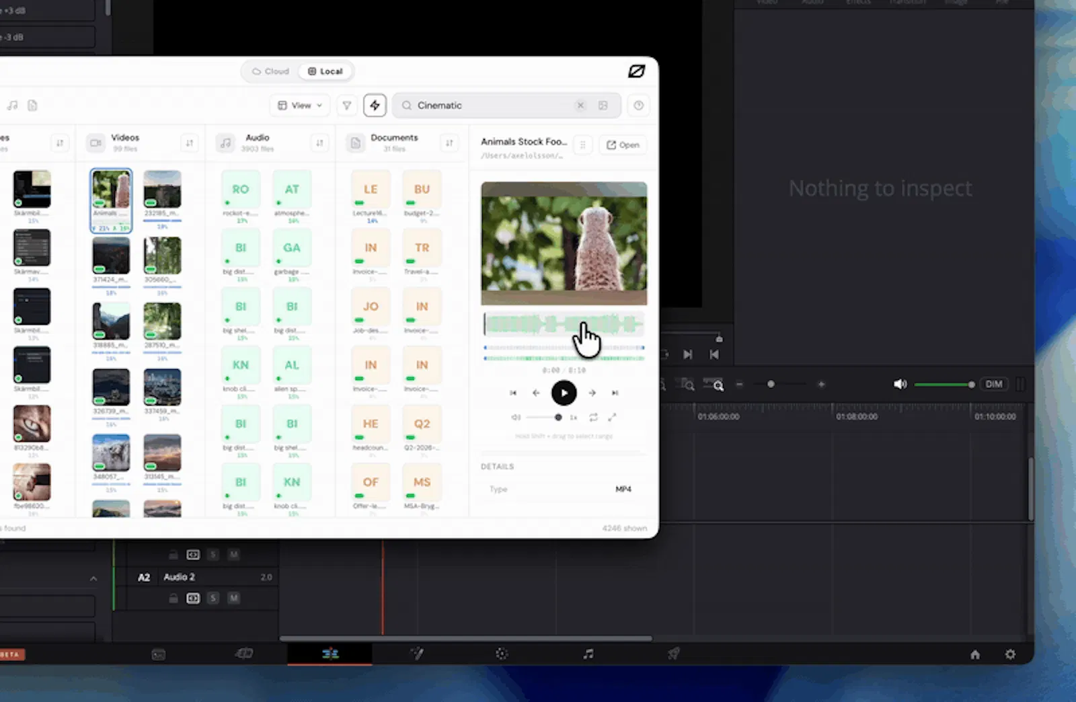Click the logo icon in the dialog's top-right corner

tap(636, 71)
